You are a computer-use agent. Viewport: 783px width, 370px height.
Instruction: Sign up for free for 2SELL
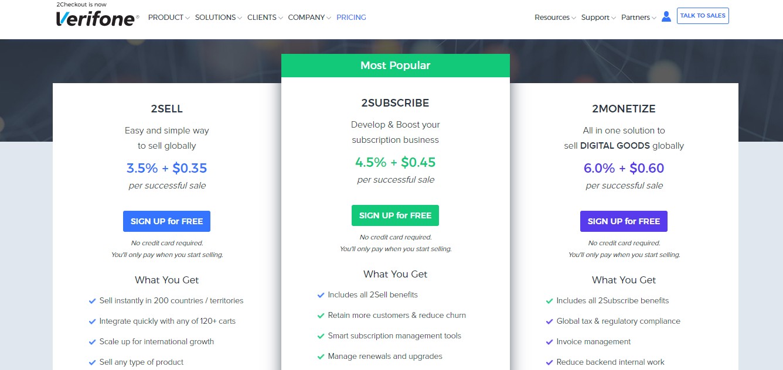coord(166,221)
